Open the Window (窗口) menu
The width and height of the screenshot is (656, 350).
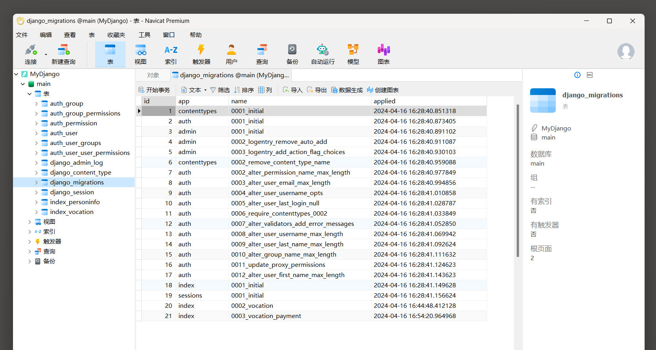pos(169,35)
